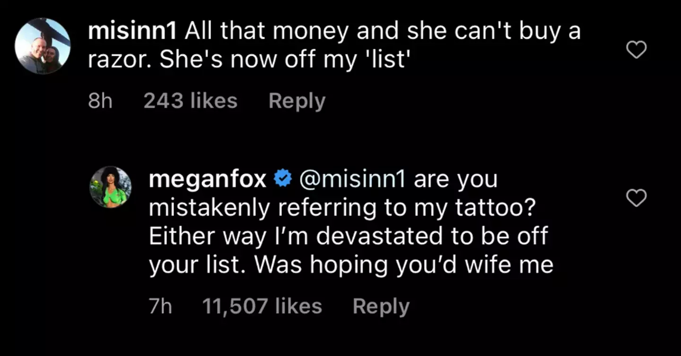This screenshot has width=681, height=356.
Task: Open misinn1's profile picture
Action: point(43,46)
